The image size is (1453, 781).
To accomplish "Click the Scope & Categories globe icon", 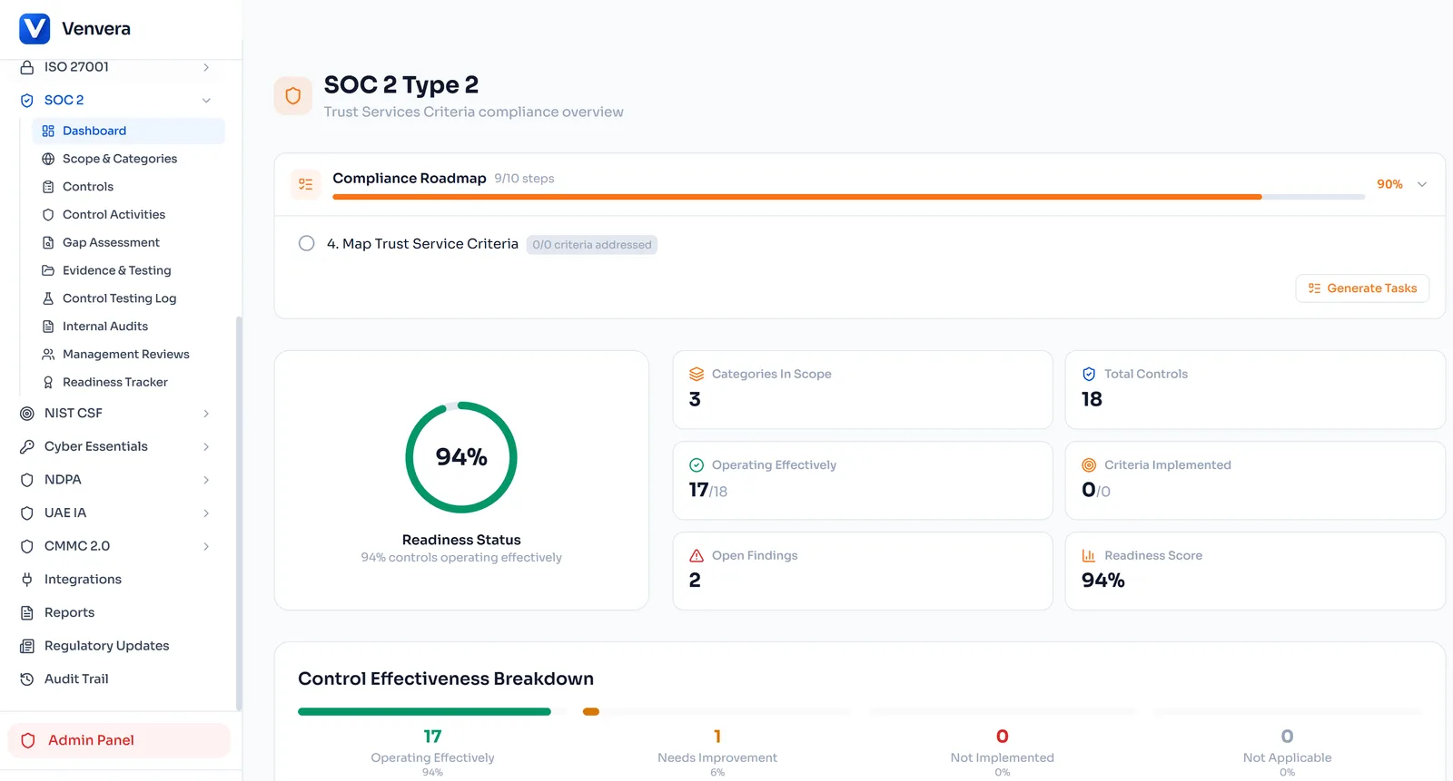I will pos(48,159).
